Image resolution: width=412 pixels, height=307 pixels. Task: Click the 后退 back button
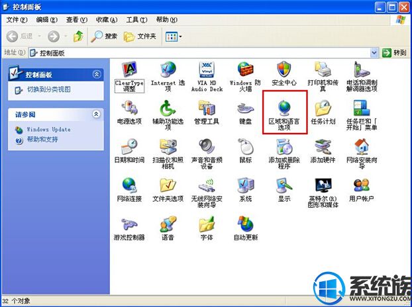point(20,36)
